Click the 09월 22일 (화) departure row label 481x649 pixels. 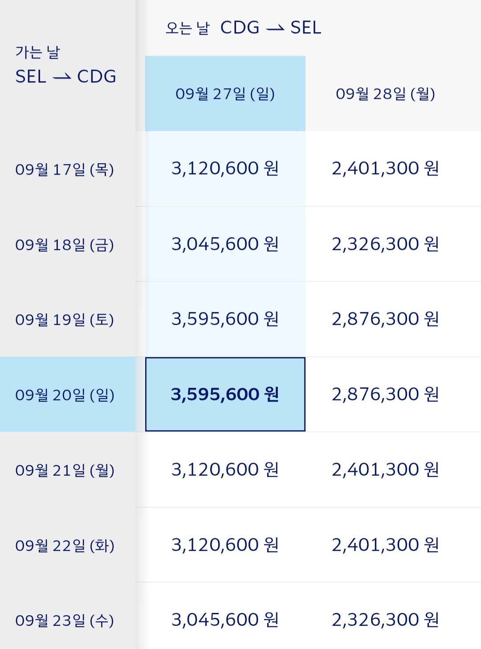[65, 546]
